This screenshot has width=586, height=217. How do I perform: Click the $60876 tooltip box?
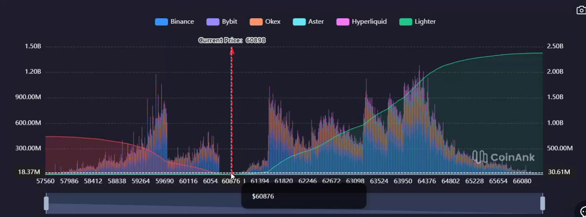(x=304, y=196)
